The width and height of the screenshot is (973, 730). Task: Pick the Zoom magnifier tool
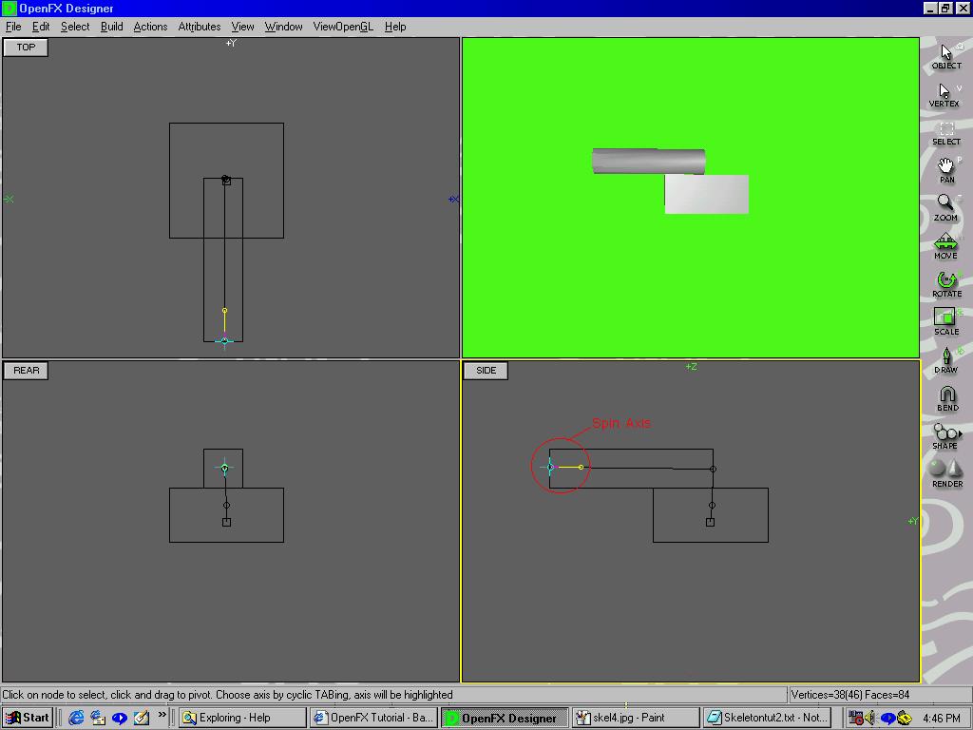(945, 207)
